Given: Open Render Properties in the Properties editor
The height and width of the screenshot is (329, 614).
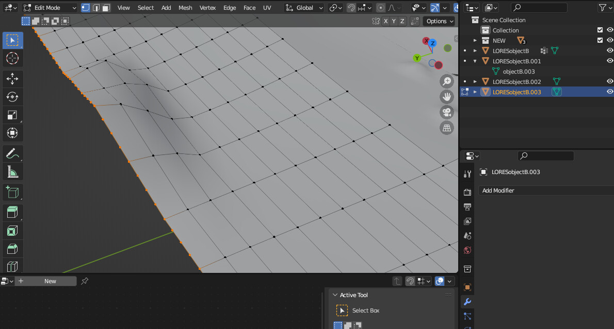Looking at the screenshot, I should 467,192.
